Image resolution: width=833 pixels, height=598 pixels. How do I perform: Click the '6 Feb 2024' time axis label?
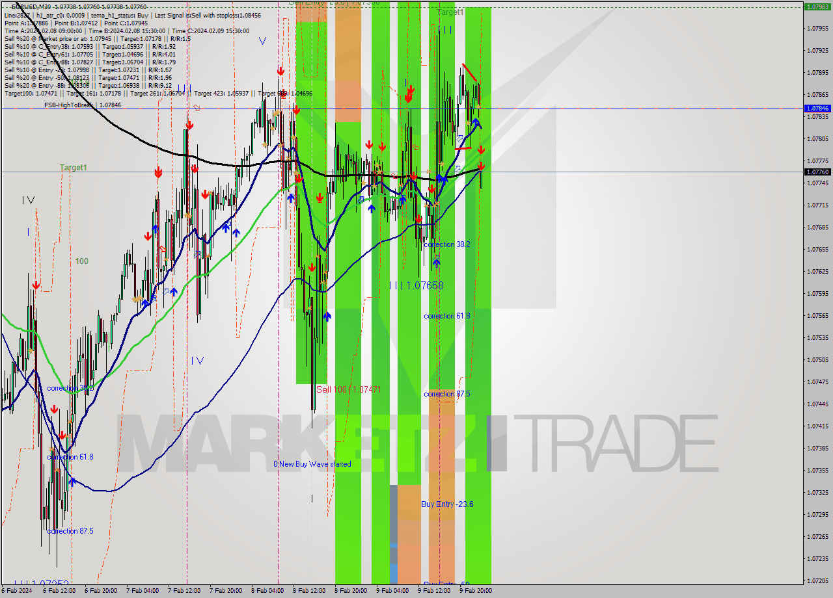(16, 591)
